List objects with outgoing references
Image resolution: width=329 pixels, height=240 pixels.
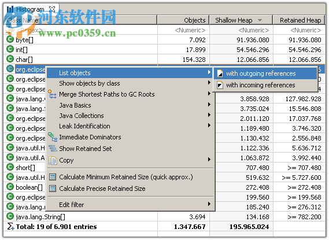(x=265, y=73)
